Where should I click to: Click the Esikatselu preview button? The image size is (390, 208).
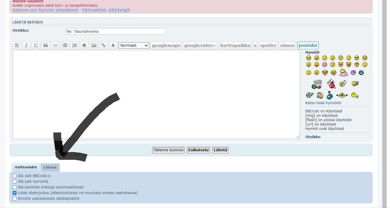tap(198, 150)
